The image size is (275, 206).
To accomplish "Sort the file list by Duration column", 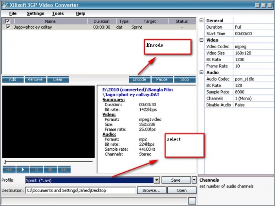I will 102,21.
